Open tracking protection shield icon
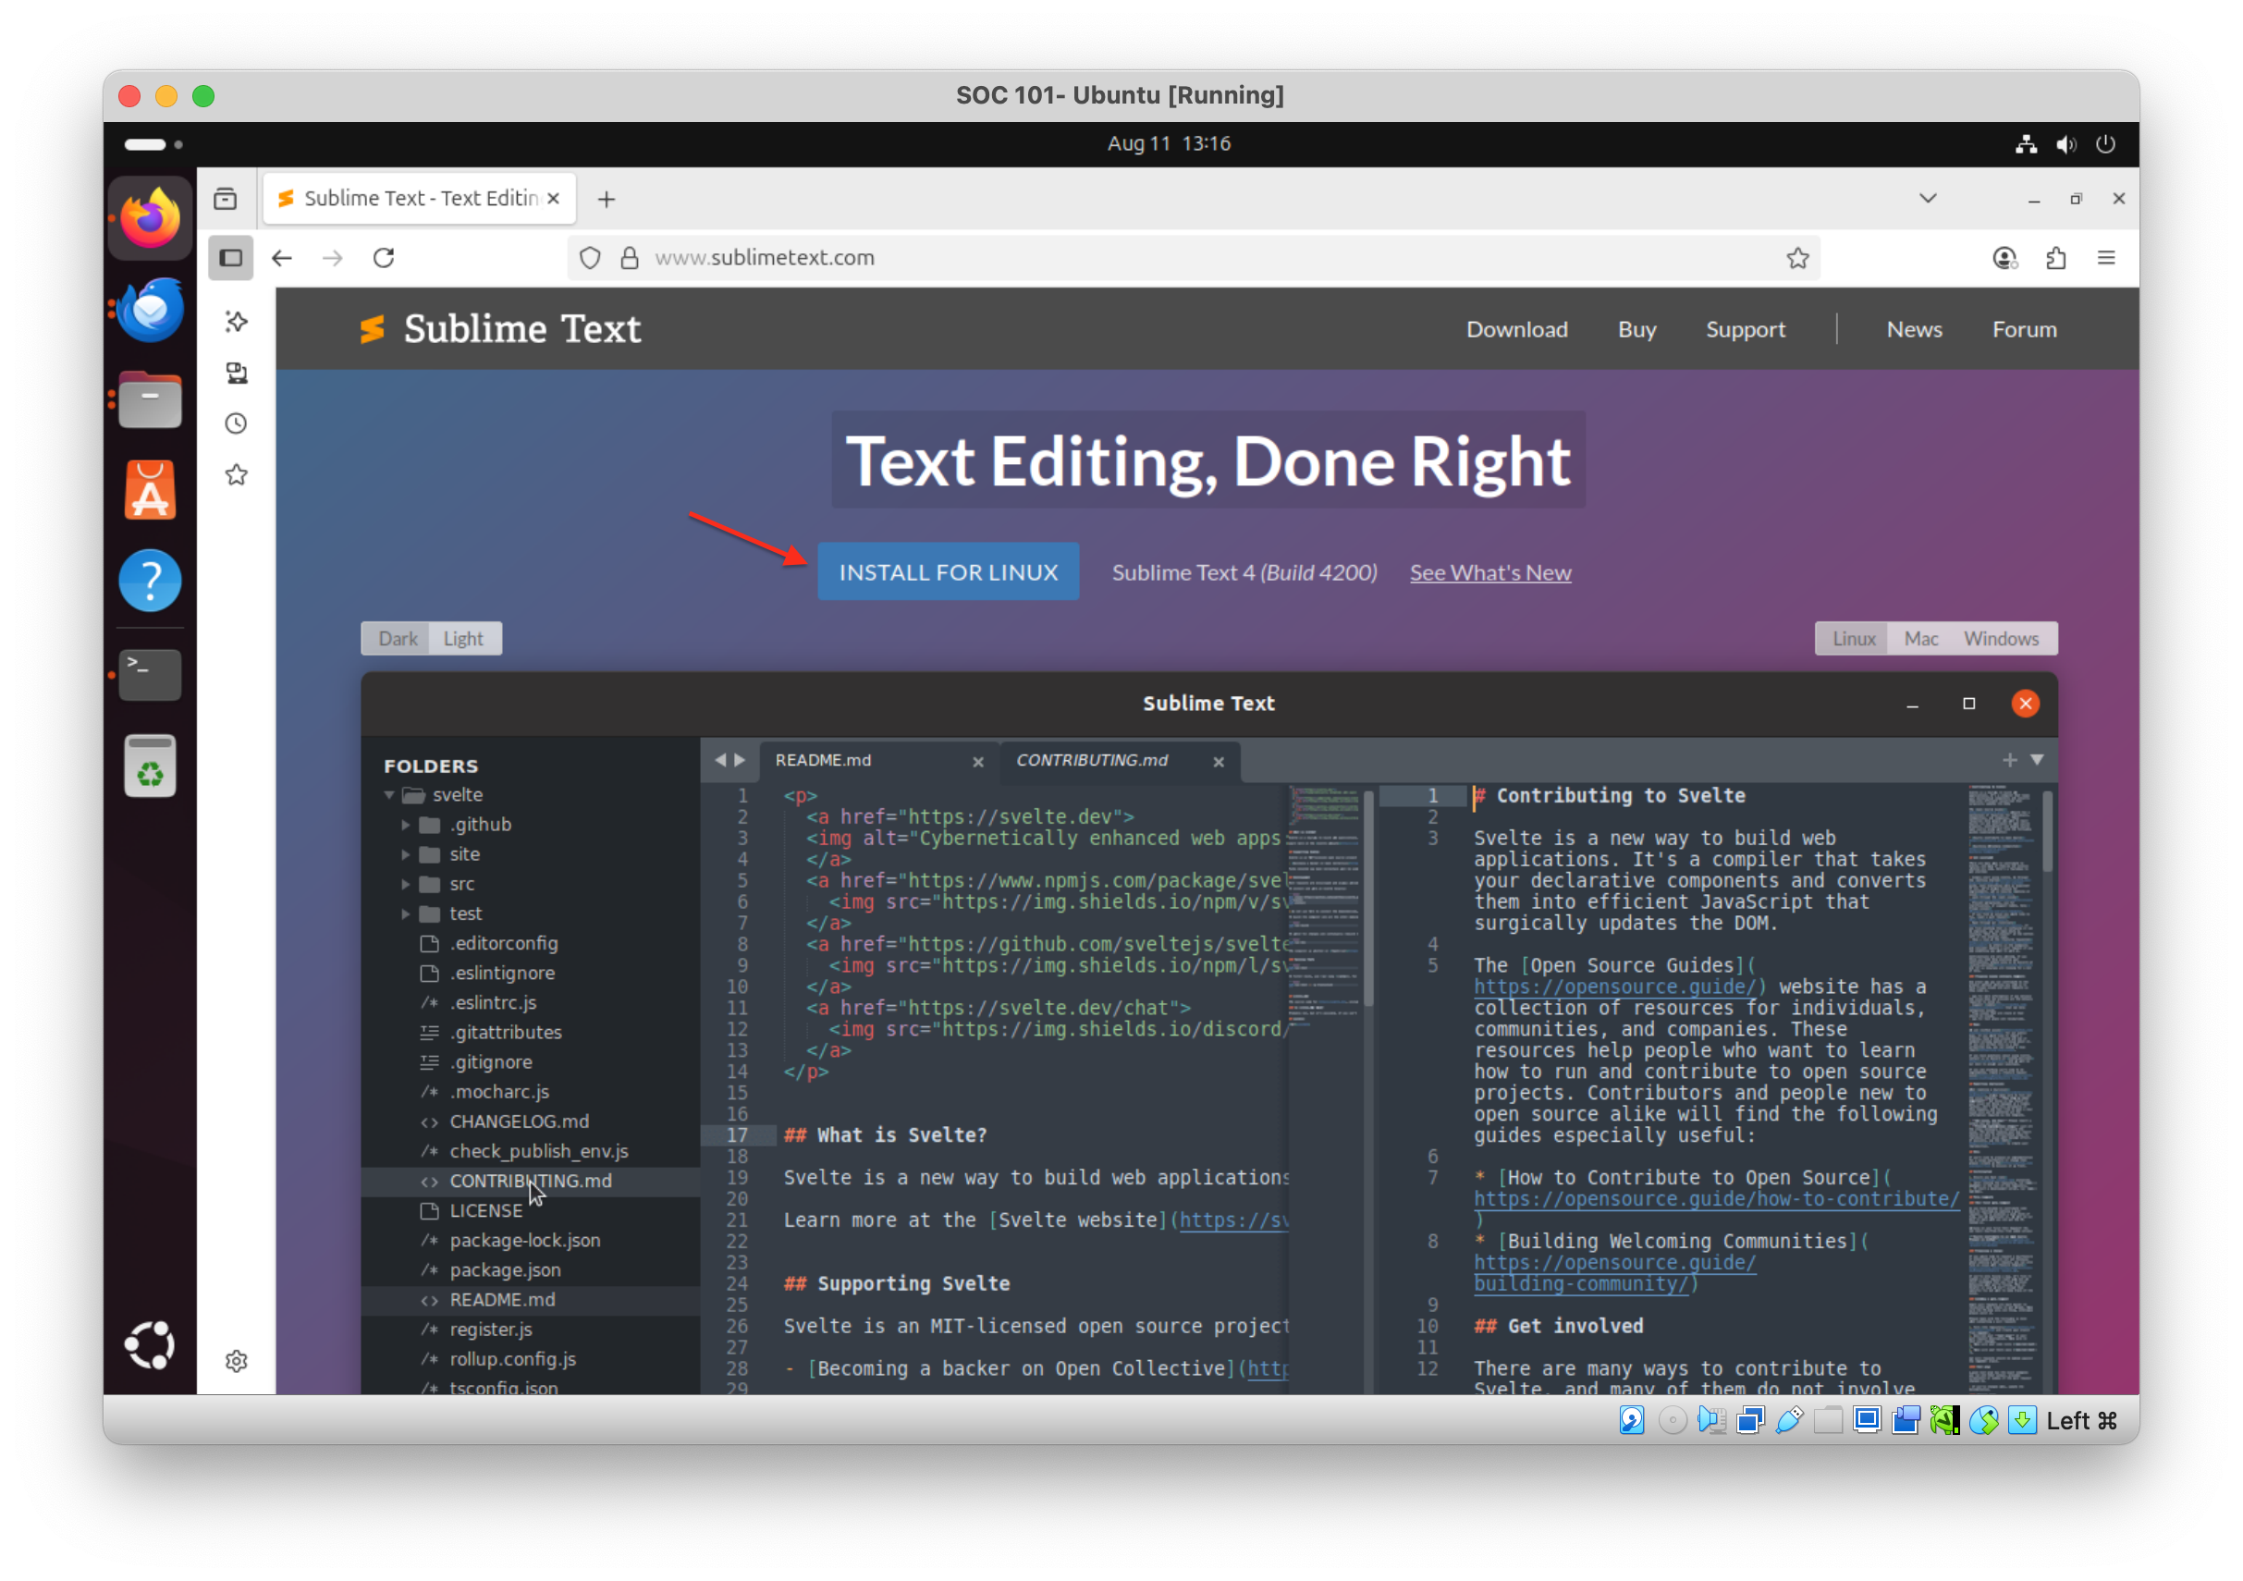Viewport: 2243px width, 1581px height. pos(590,258)
